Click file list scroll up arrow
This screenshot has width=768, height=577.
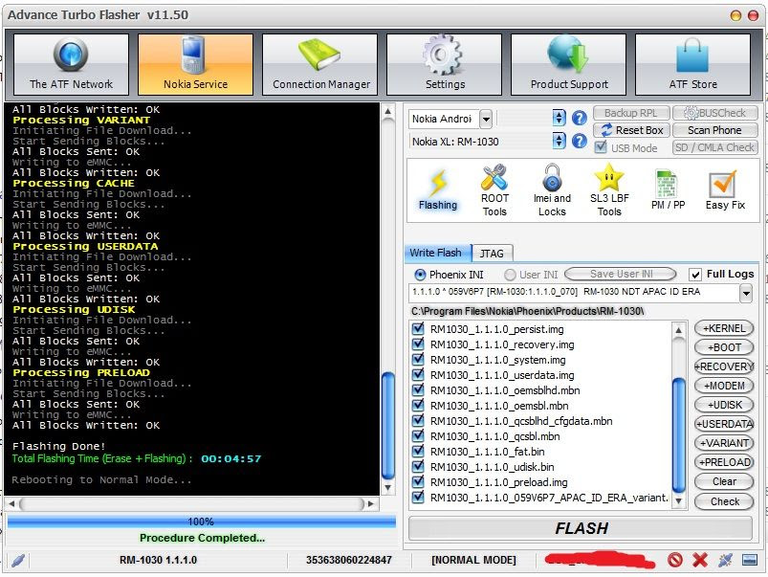678,330
